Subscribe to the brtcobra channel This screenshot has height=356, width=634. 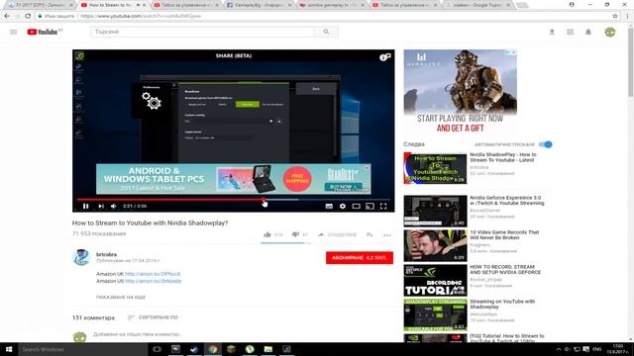(359, 257)
